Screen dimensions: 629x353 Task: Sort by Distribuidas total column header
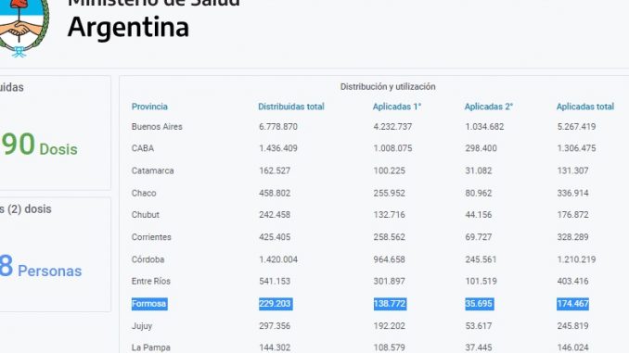coord(290,107)
